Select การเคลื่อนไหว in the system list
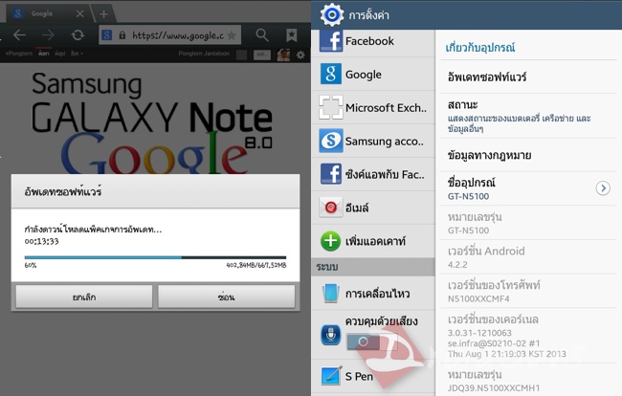This screenshot has width=622, height=396. pos(373,294)
